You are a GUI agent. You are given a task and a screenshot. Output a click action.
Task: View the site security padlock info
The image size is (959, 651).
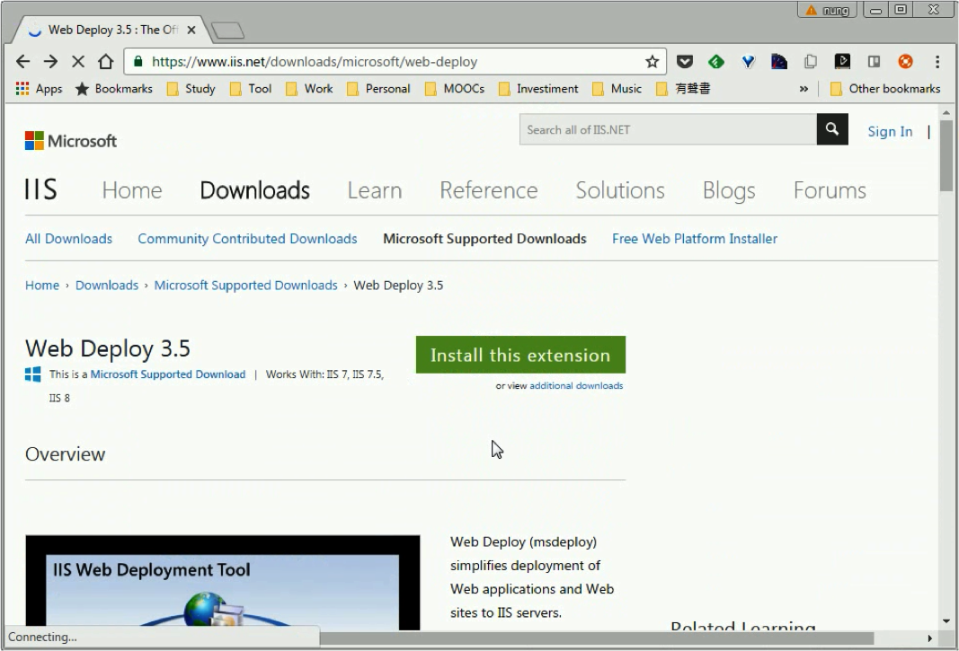click(x=138, y=62)
